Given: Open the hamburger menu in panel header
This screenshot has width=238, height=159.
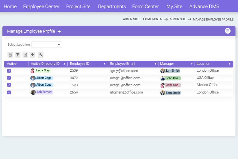Looking at the screenshot, I should [228, 31].
